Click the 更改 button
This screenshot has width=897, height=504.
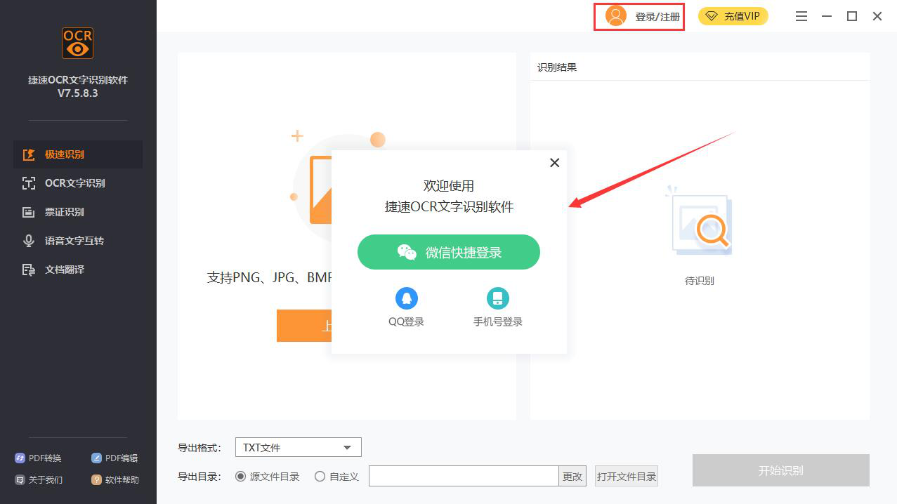572,476
